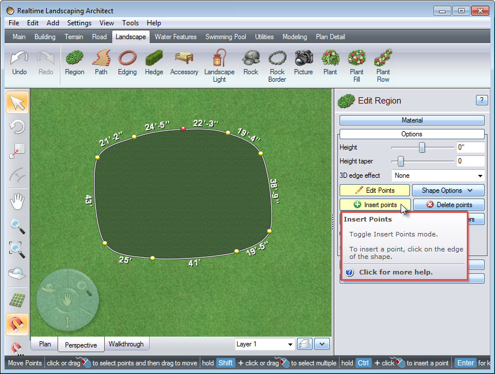Screen dimensions: 495x374
Task: Click the pan hand in navigation wheel
Action: click(x=67, y=300)
